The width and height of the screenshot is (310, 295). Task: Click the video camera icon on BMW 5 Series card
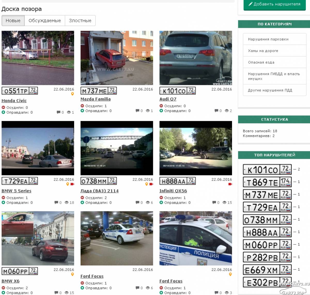72,184
